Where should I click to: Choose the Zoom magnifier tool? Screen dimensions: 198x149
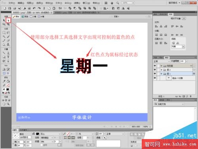8,104
